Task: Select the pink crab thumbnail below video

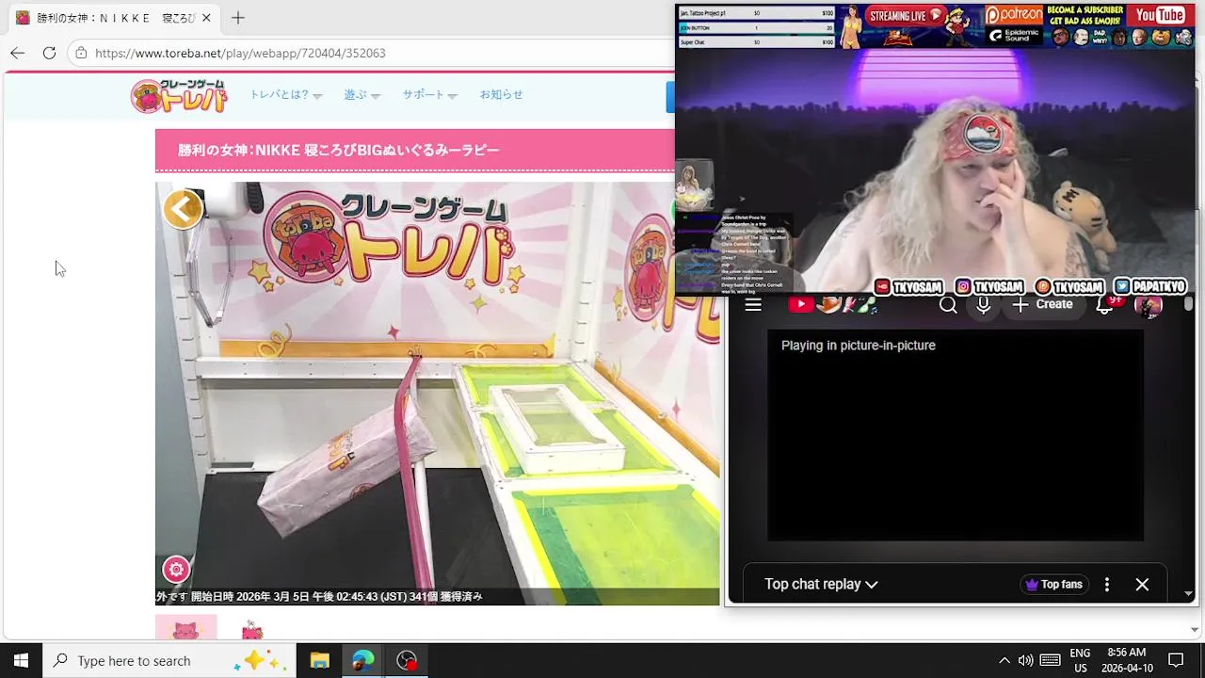Action: tap(185, 628)
